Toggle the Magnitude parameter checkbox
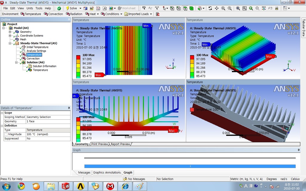The width and height of the screenshot is (306, 191). click(6, 134)
